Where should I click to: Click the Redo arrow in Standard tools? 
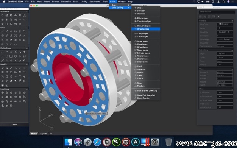(x=24, y=20)
